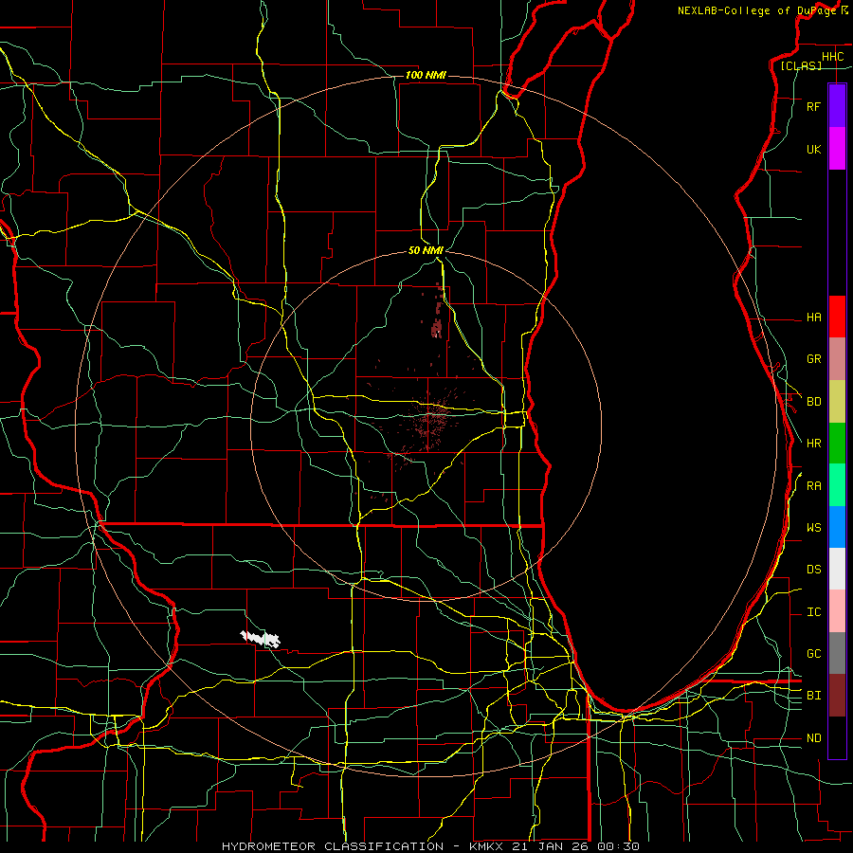The height and width of the screenshot is (853, 853).
Task: Click the DS legend label
Action: [x=813, y=570]
